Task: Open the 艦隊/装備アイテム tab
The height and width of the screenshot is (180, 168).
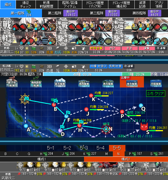Action: click(x=70, y=4)
